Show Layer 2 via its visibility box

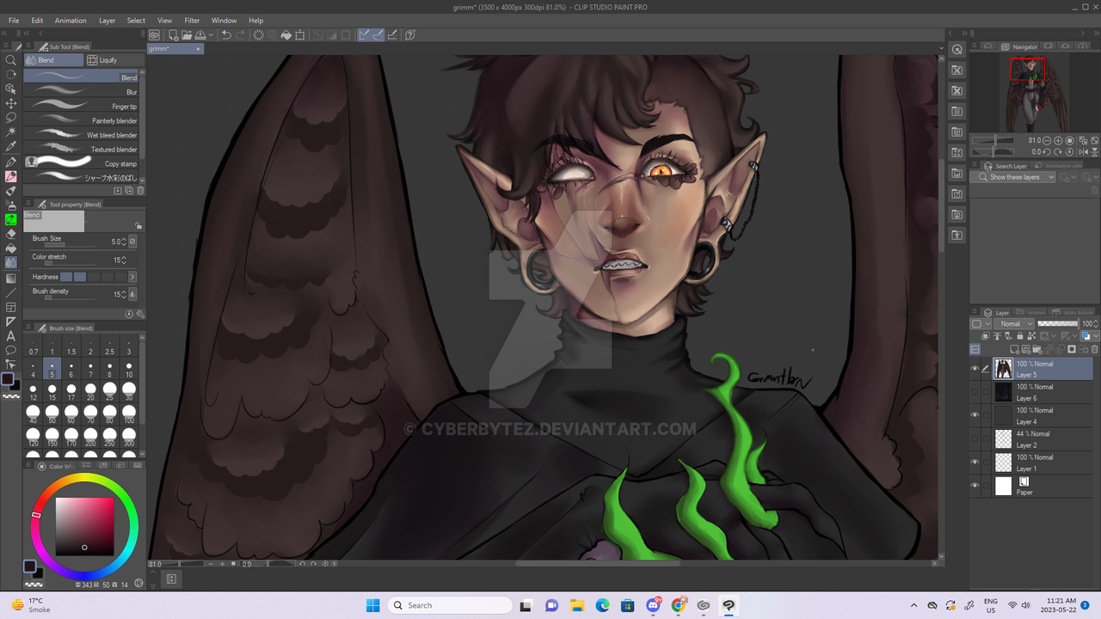click(975, 438)
